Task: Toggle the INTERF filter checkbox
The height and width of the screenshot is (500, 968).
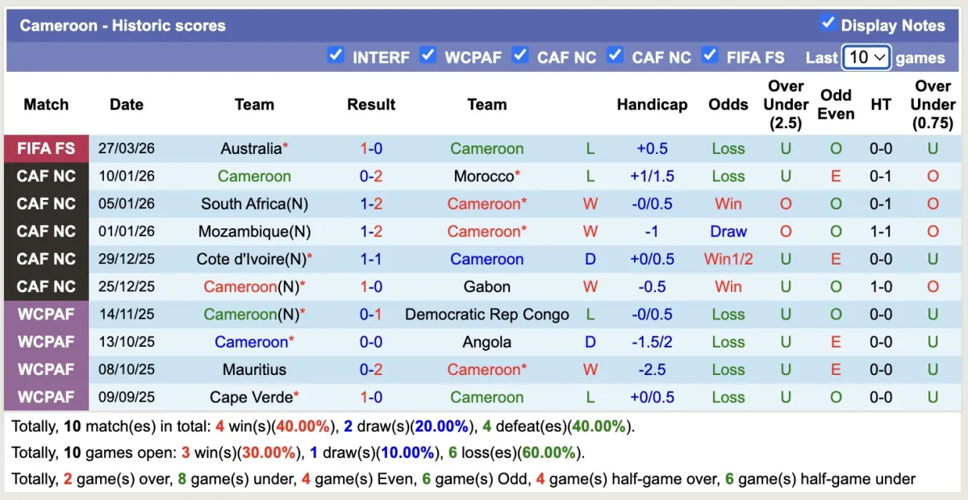Action: tap(336, 56)
